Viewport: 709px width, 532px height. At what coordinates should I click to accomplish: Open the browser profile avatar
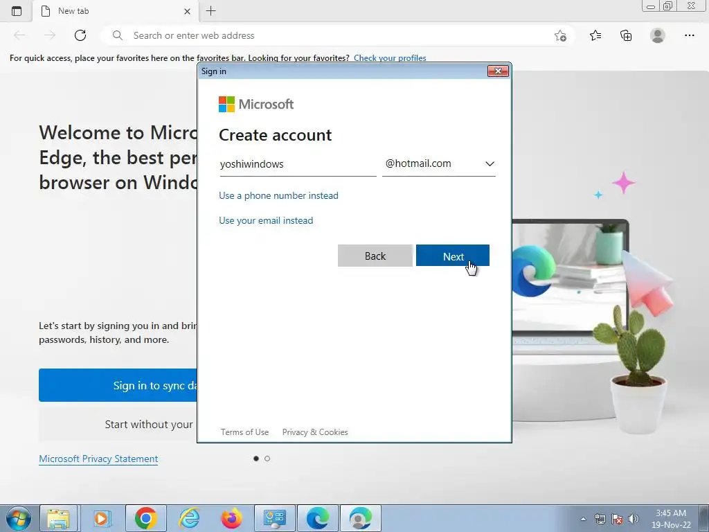click(658, 35)
